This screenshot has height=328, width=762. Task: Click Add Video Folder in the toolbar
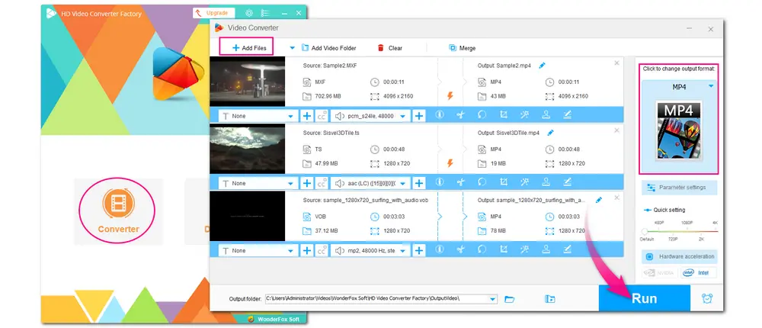coord(328,48)
